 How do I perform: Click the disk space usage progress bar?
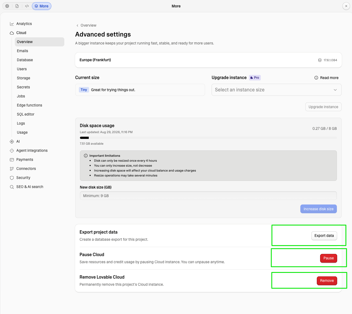click(x=208, y=138)
